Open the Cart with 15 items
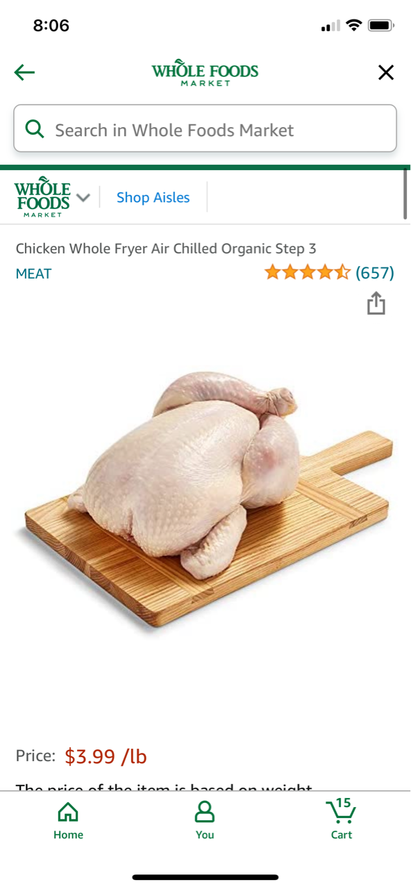This screenshot has width=411, height=889. 342,820
